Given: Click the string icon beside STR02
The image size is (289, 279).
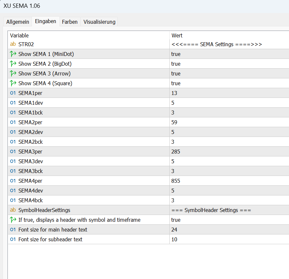Looking at the screenshot, I should tap(13, 44).
